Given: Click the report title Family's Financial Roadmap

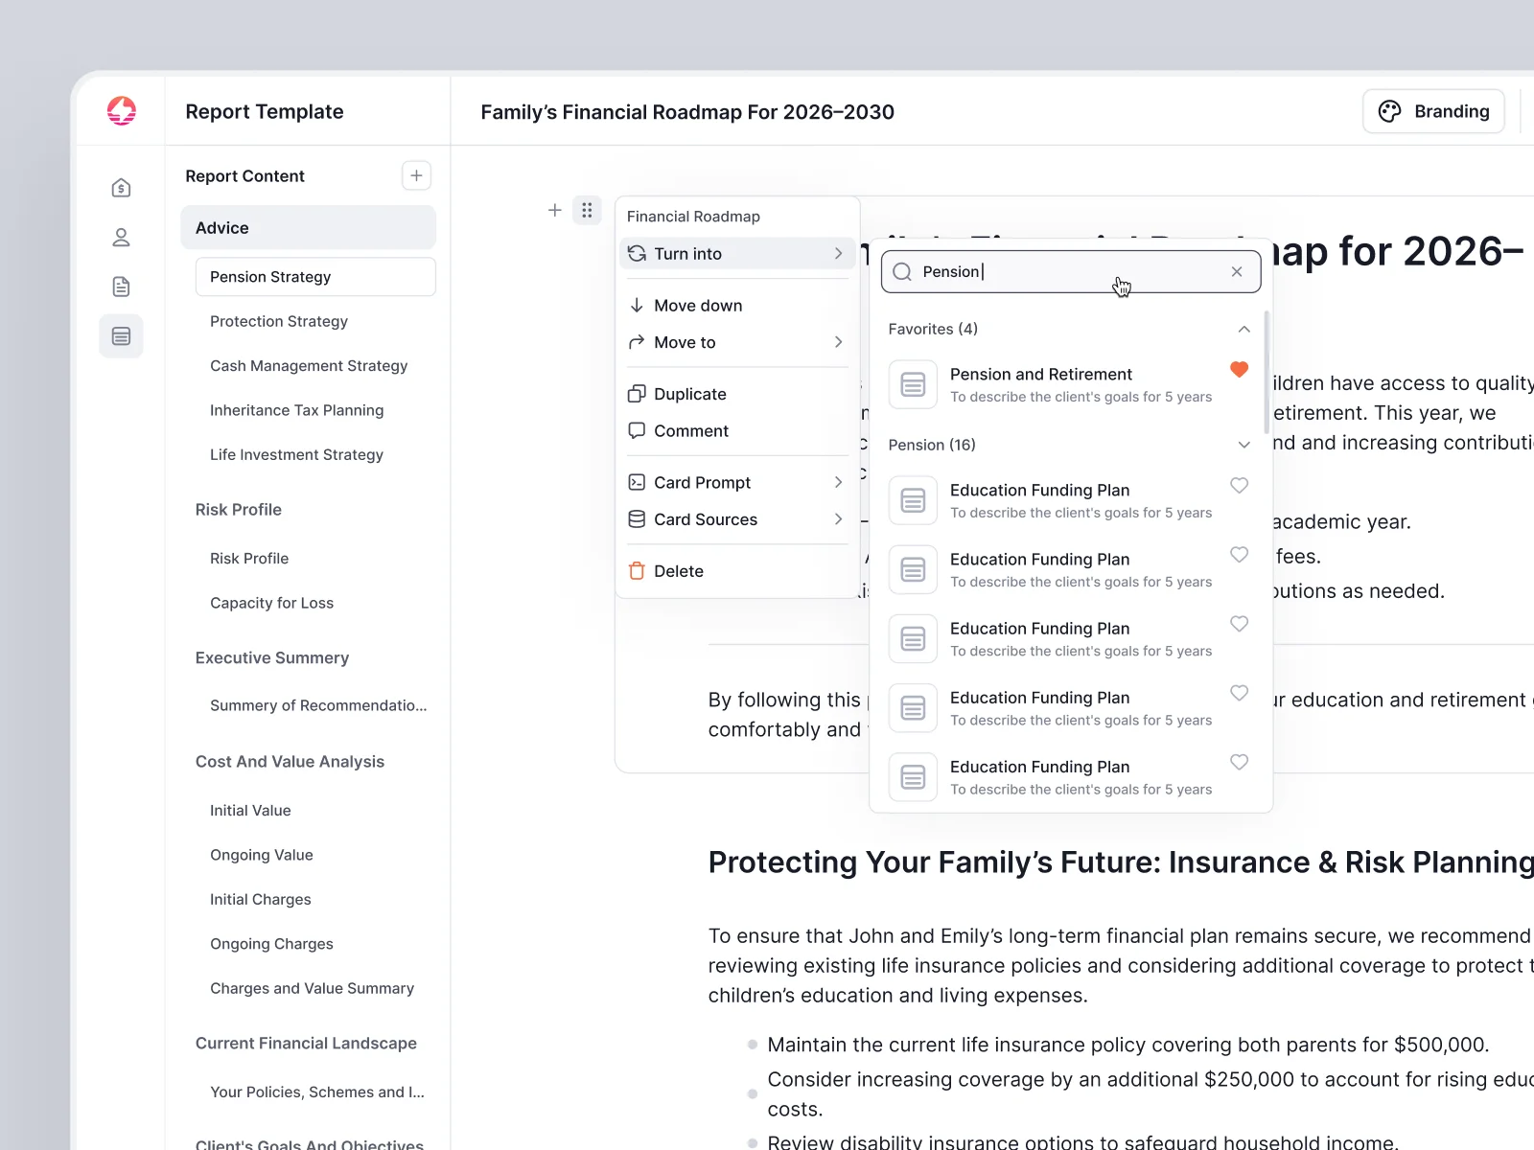Looking at the screenshot, I should [687, 112].
